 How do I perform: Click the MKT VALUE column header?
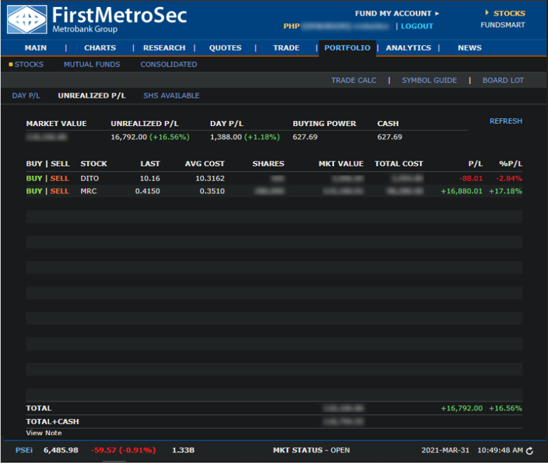[341, 164]
